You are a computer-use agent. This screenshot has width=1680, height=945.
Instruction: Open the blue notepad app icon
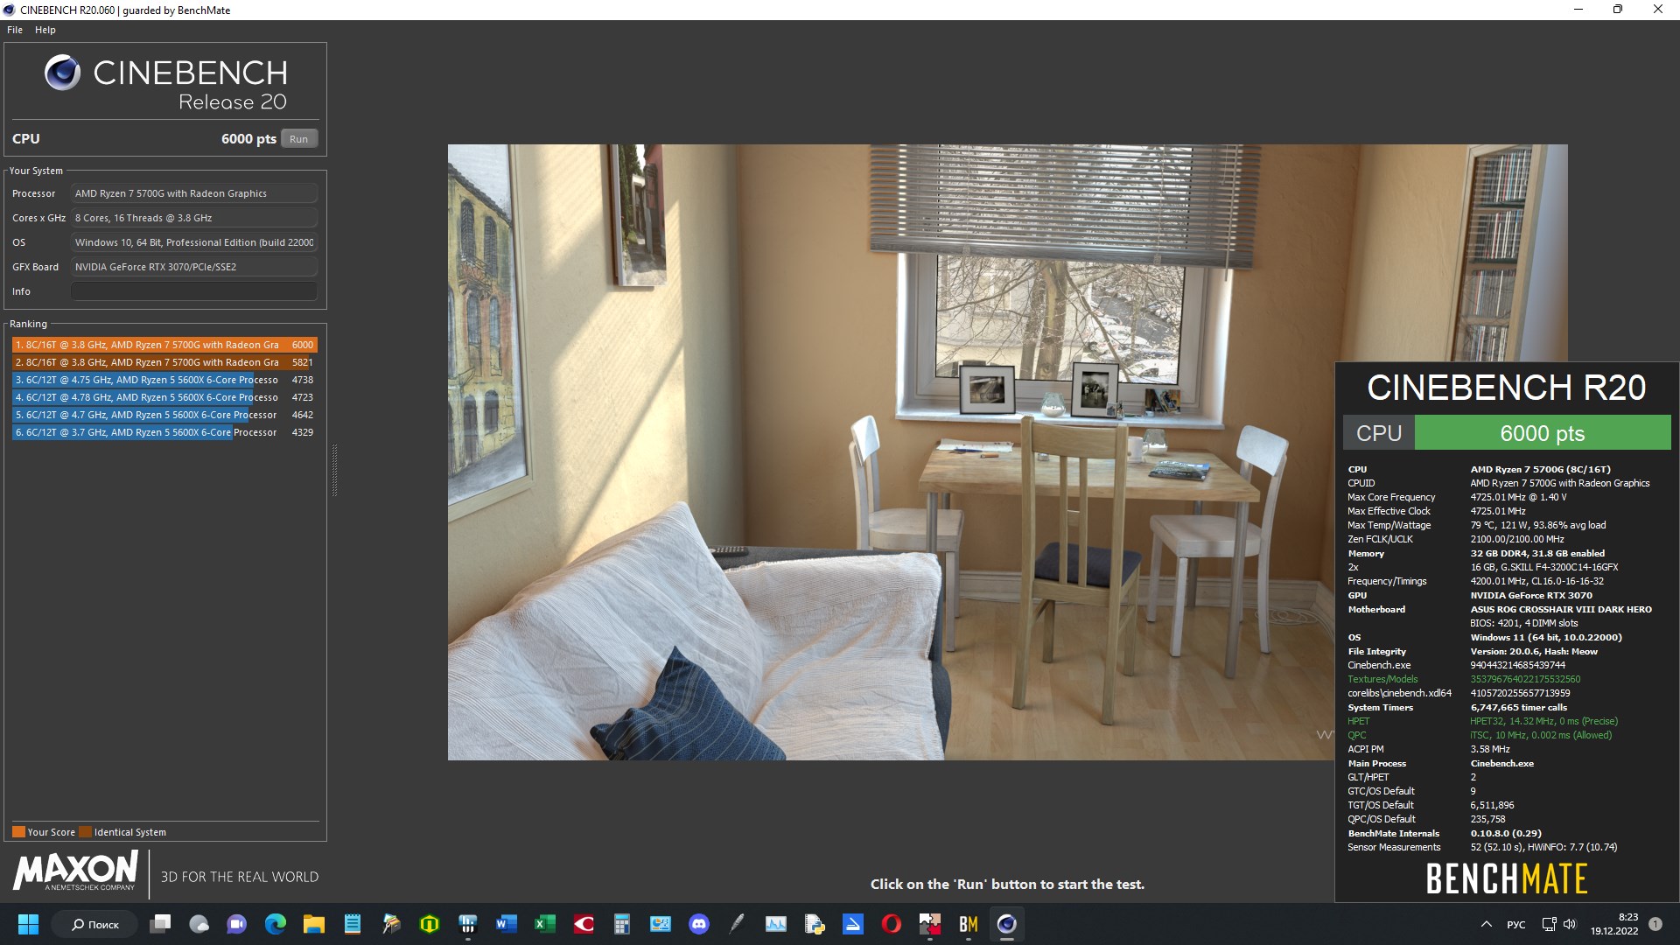353,924
